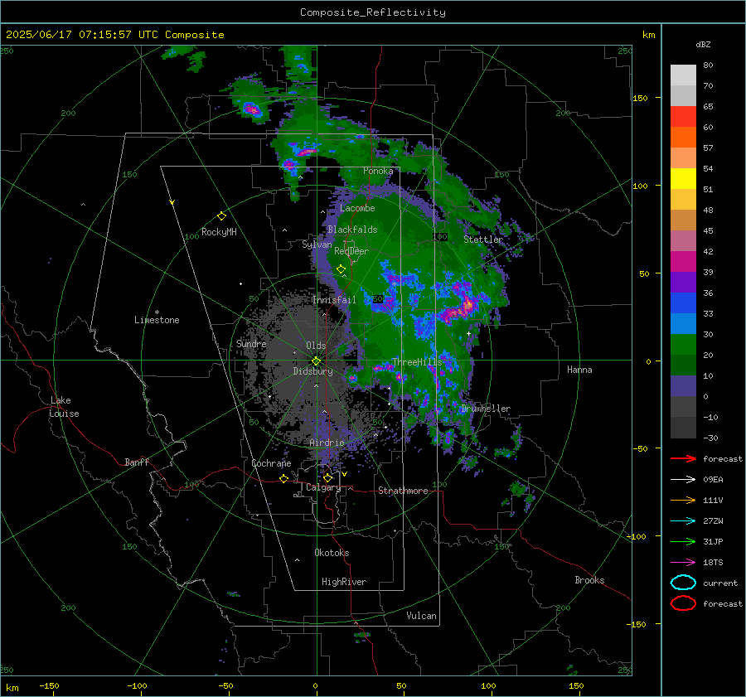Click the RockyMH label

(219, 232)
